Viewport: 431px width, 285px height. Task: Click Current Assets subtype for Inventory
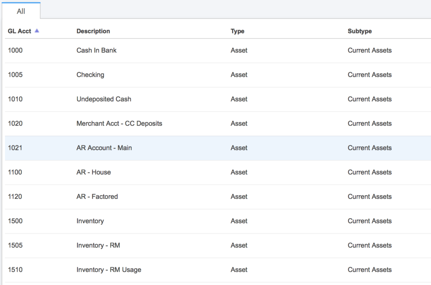click(369, 221)
